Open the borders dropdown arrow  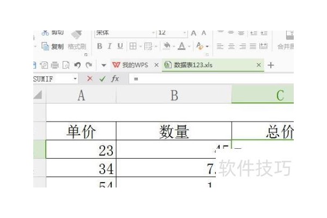(x=140, y=46)
